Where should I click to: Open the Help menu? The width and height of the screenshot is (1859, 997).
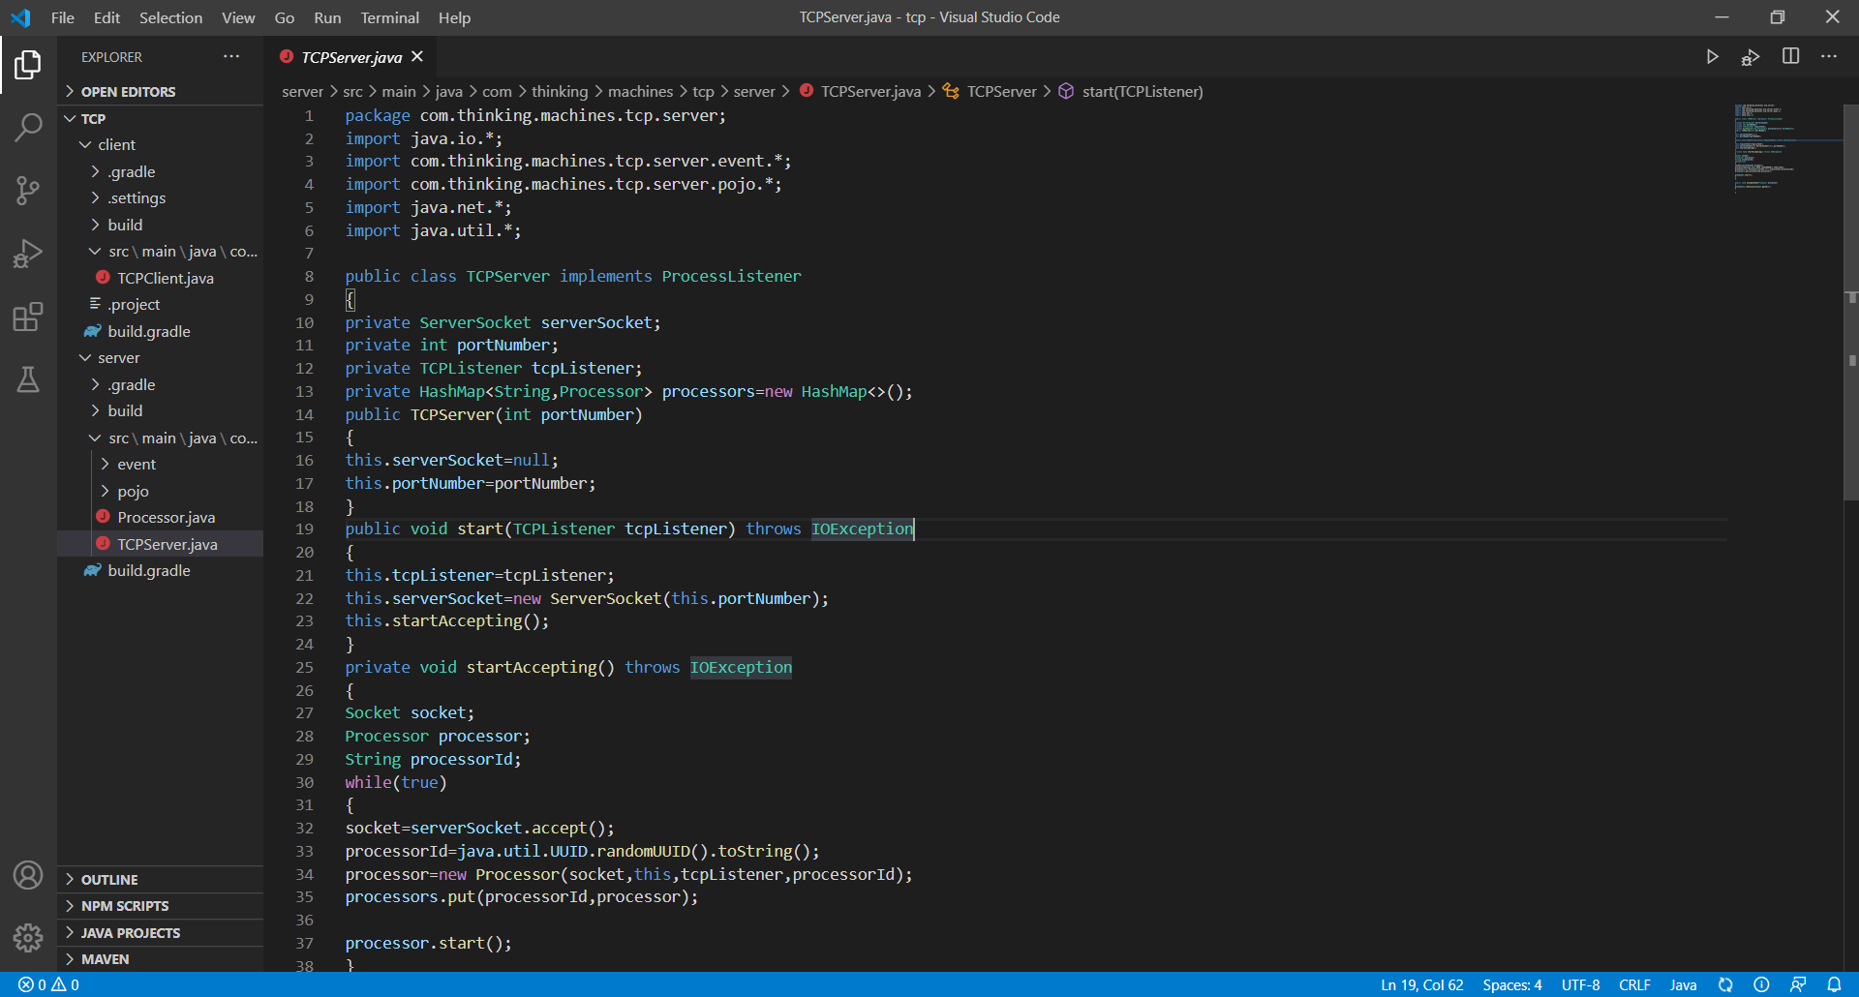[454, 17]
